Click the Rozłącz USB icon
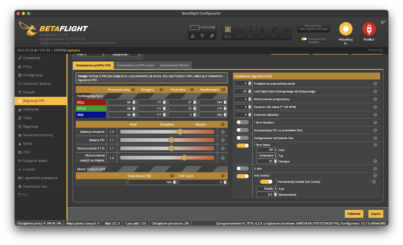403x245 pixels. click(x=369, y=29)
